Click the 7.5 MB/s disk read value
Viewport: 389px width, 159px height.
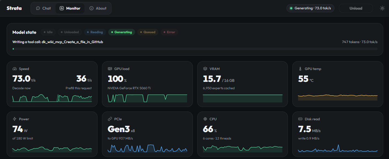309,129
